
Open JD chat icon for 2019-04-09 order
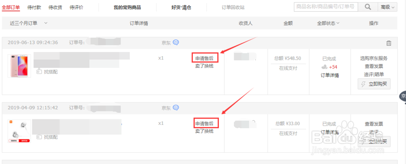click(x=176, y=108)
